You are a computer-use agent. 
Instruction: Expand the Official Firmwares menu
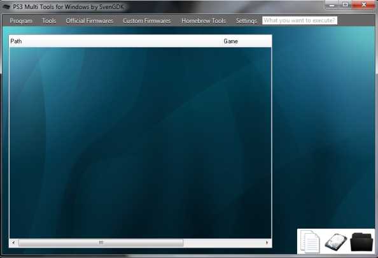tap(90, 21)
